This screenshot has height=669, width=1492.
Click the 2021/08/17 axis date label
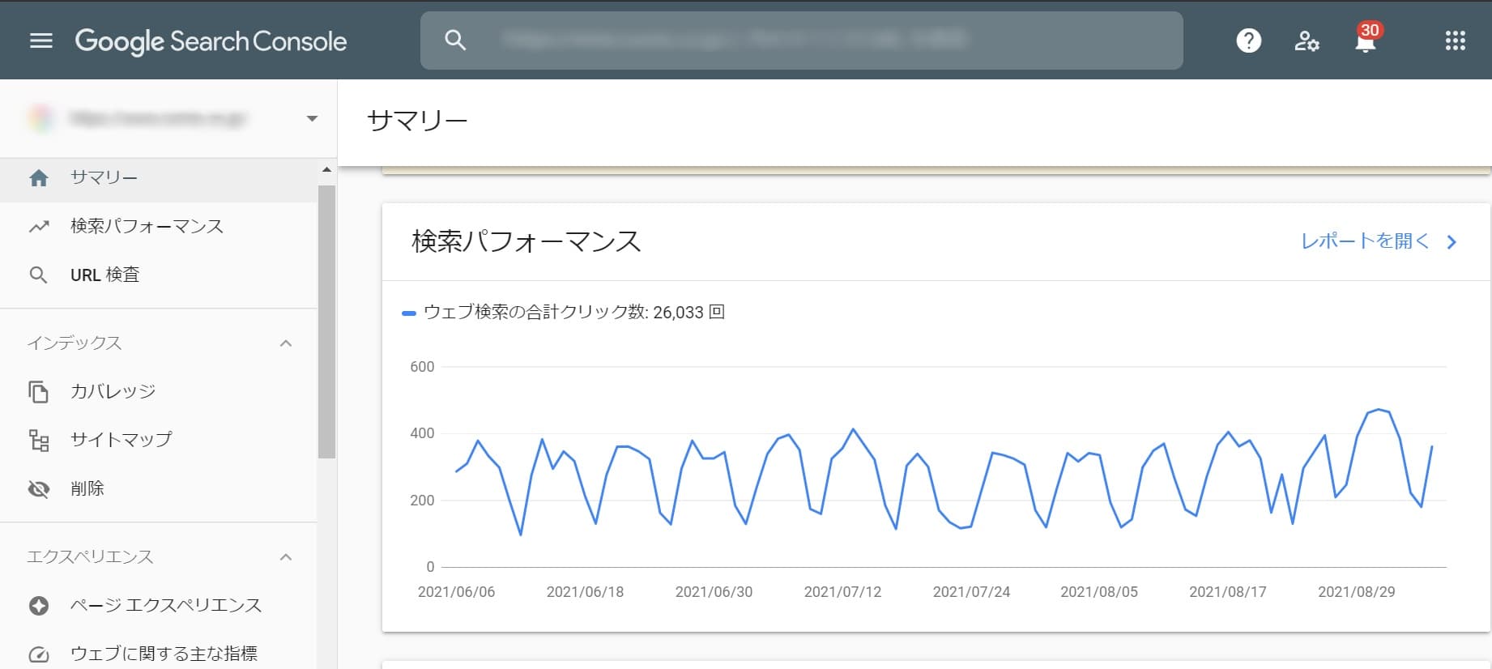[1228, 592]
